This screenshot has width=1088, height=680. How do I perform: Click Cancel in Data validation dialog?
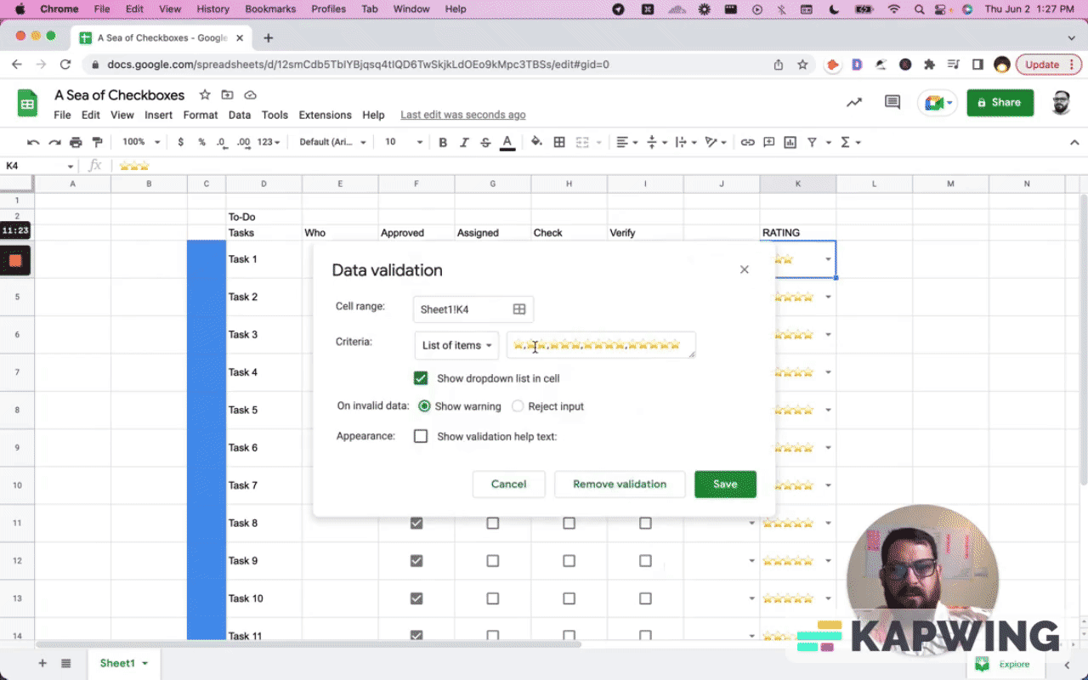[x=508, y=484]
